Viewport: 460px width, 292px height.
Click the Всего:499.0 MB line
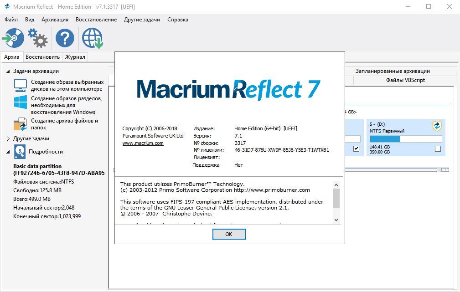32,199
